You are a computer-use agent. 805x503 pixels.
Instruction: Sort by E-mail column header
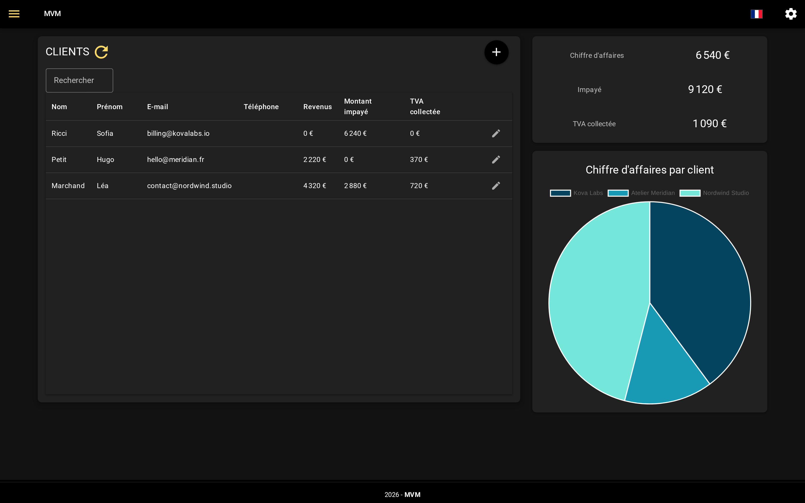coord(158,107)
